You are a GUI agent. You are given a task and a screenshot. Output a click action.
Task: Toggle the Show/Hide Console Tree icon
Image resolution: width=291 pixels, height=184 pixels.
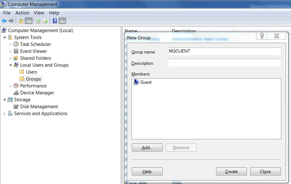point(28,21)
